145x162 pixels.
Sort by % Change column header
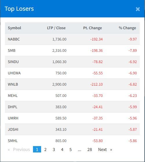pyautogui.click(x=127, y=28)
